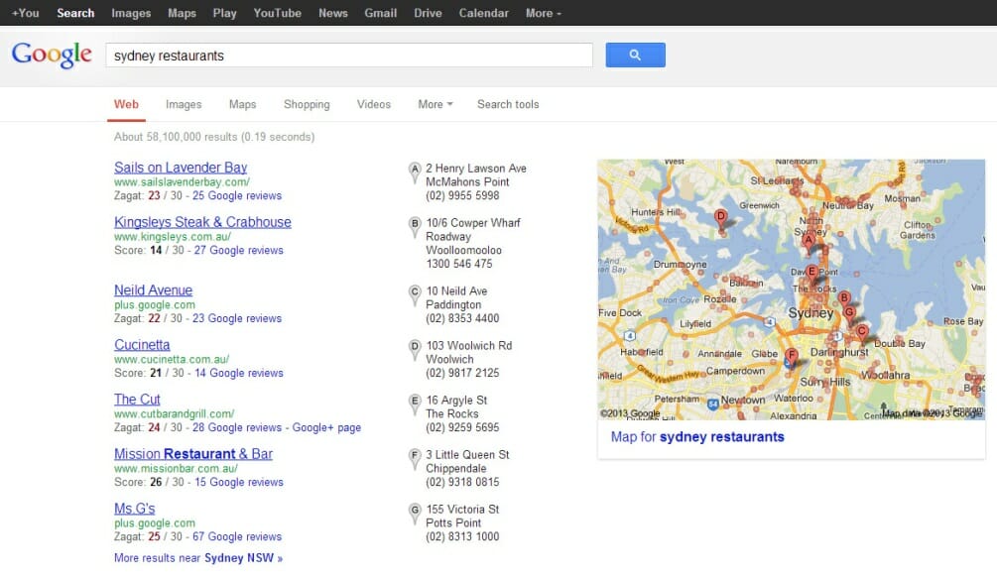This screenshot has height=578, width=997.
Task: Click 23 Google reviews for Neild Avenue
Action: [236, 318]
